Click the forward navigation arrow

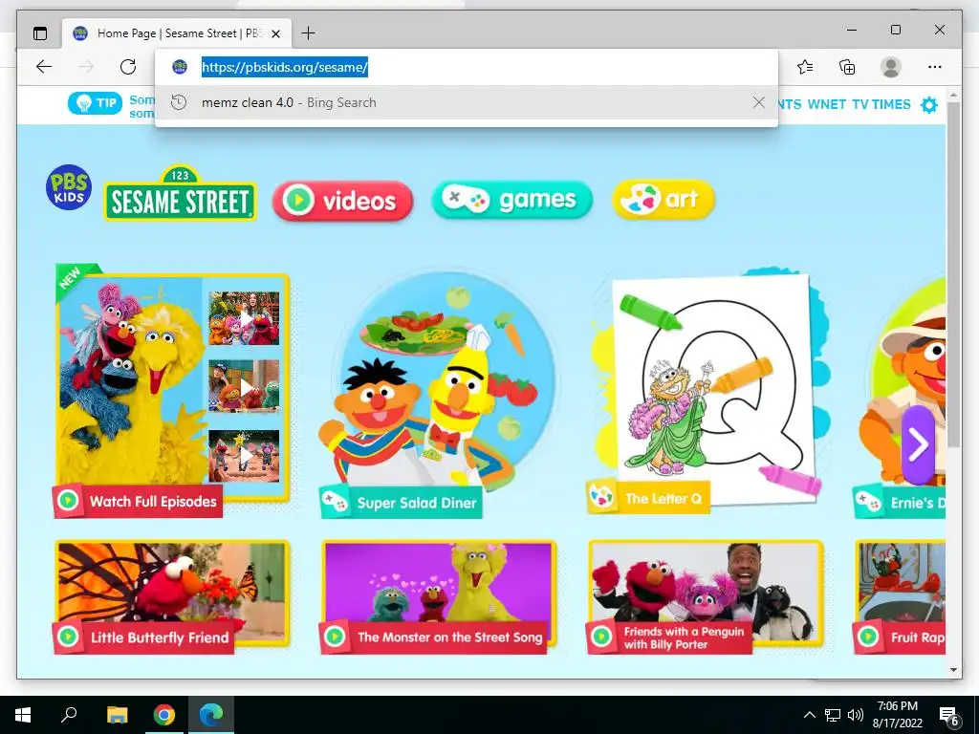86,67
